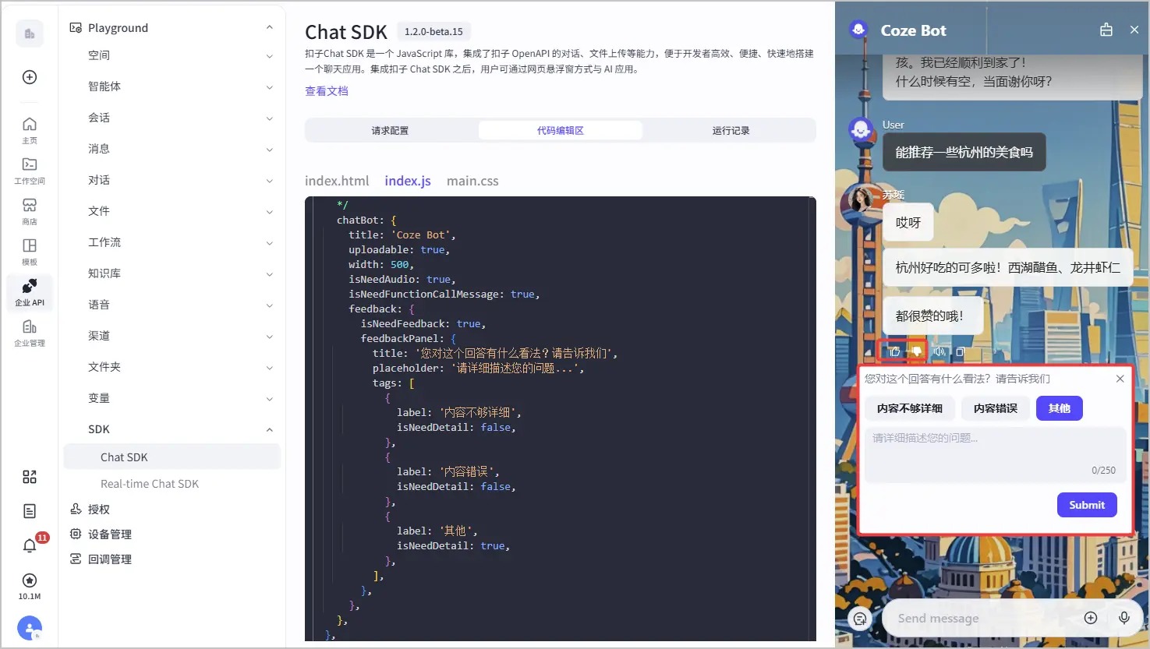Screen dimensions: 1150x649
Task: Click the microphone voice input icon
Action: (x=1124, y=618)
